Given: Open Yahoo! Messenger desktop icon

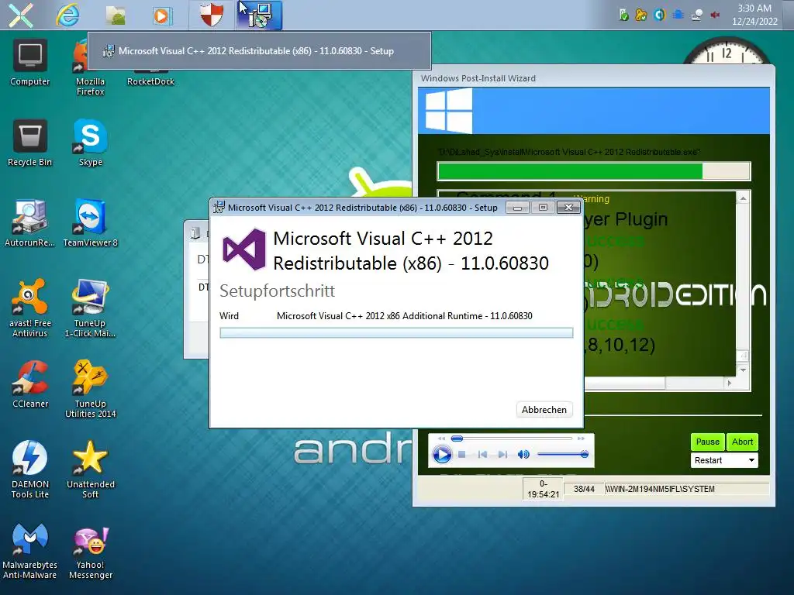Looking at the screenshot, I should coord(90,552).
